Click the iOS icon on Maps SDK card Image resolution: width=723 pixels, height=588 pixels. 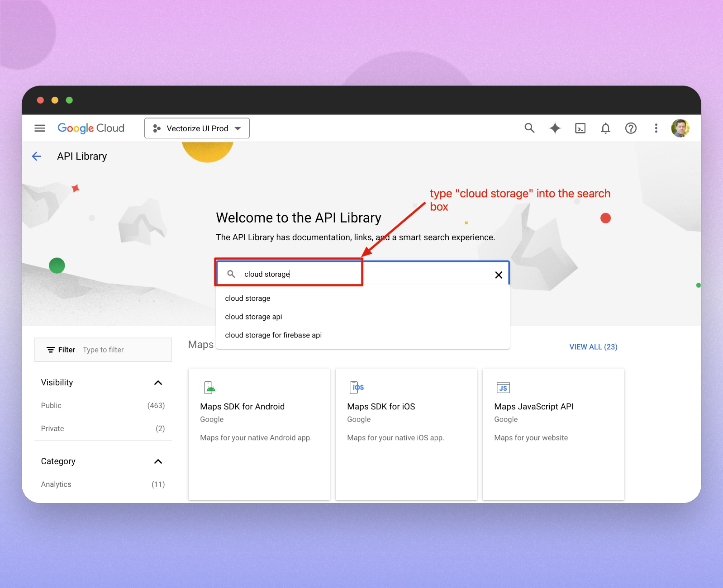(357, 388)
